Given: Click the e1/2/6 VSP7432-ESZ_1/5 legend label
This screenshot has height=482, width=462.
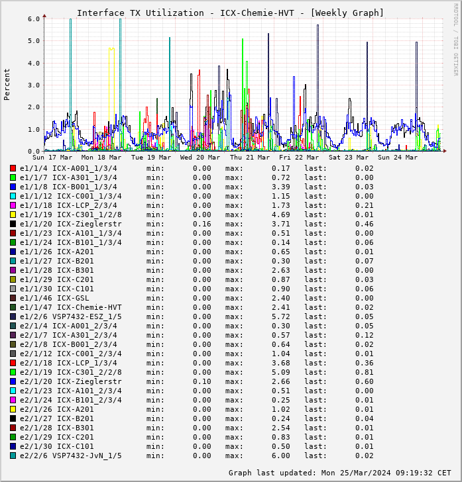Looking at the screenshot, I should click(70, 316).
